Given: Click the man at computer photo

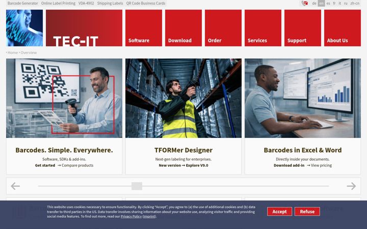Looking at the screenshot, I should click(x=303, y=98).
